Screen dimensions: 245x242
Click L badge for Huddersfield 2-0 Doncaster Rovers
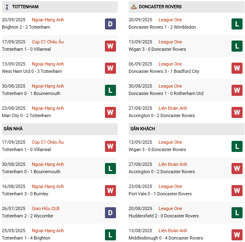point(237,213)
